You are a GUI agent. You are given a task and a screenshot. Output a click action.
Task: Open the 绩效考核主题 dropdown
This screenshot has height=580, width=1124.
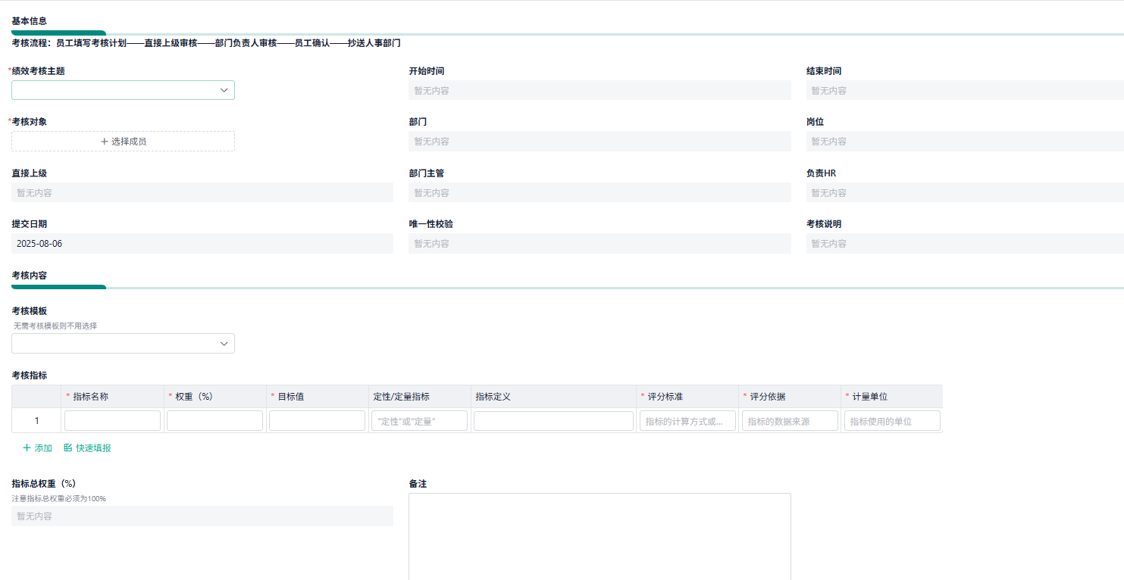[123, 90]
